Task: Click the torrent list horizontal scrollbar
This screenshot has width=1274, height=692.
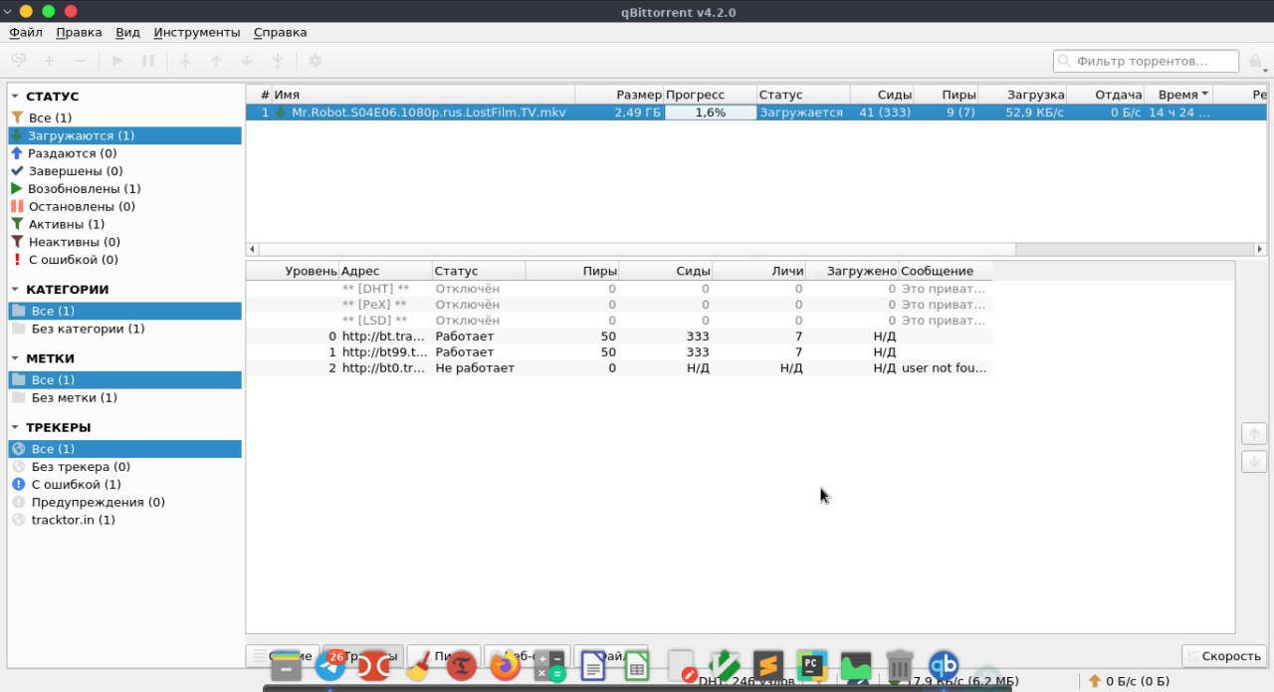Action: pyautogui.click(x=636, y=249)
